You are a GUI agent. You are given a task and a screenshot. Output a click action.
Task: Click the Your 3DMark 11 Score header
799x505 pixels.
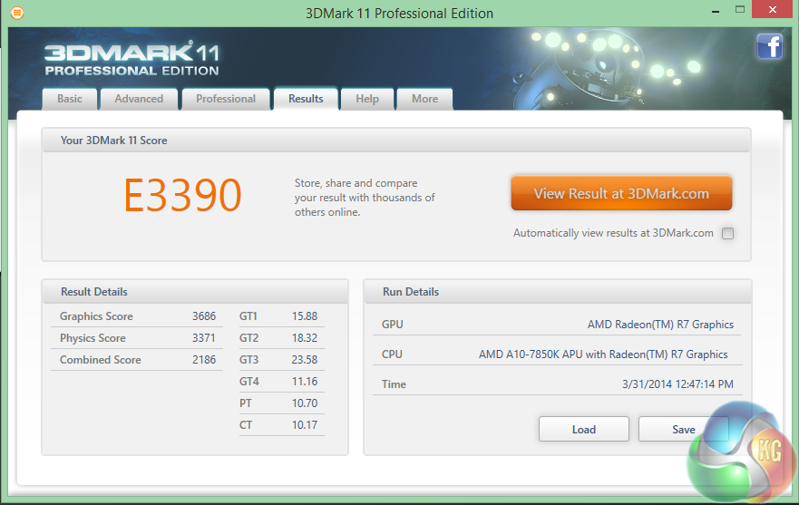pyautogui.click(x=113, y=141)
